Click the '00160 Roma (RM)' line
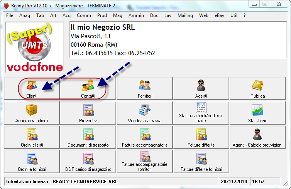The width and height of the screenshot is (291, 189). (x=94, y=45)
